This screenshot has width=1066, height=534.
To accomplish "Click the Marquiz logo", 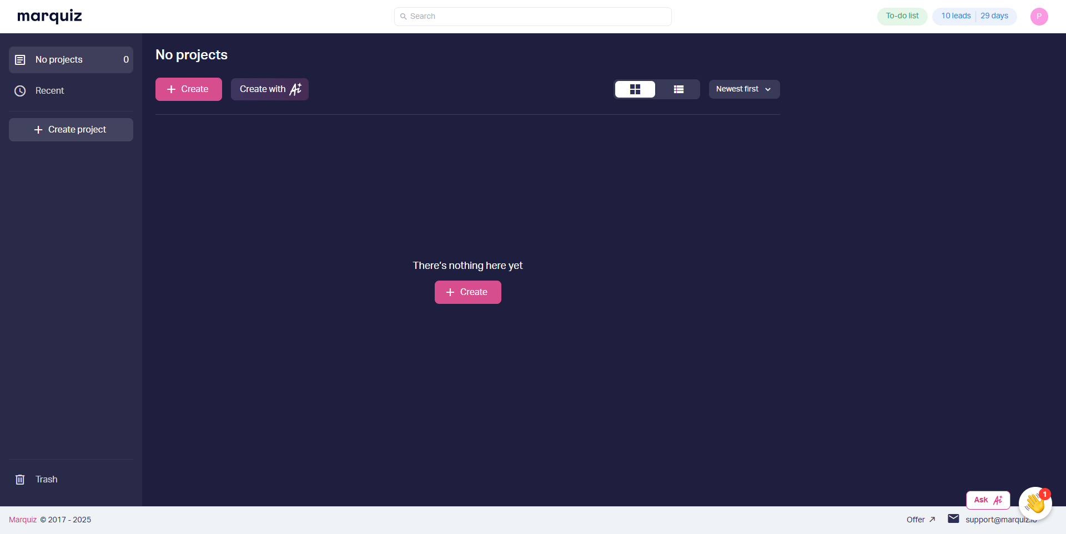I will (49, 16).
